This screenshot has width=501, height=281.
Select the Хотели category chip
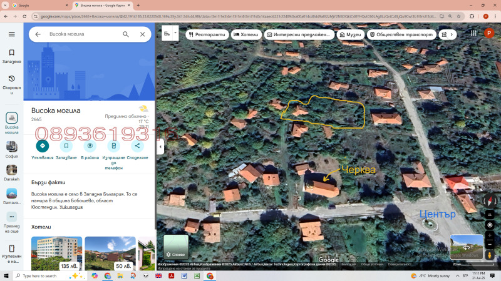click(246, 35)
